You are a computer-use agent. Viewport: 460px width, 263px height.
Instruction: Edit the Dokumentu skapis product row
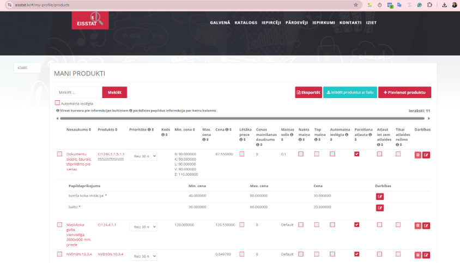426,155
